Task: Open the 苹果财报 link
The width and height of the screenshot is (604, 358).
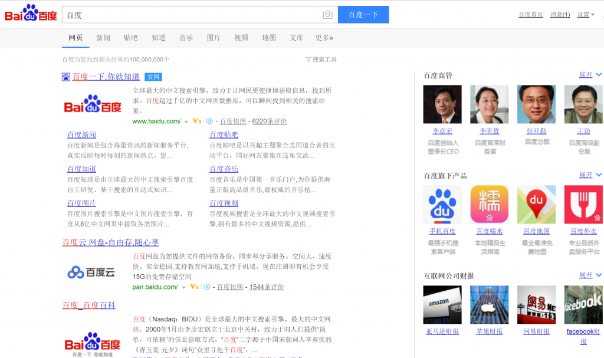Action: (489, 331)
